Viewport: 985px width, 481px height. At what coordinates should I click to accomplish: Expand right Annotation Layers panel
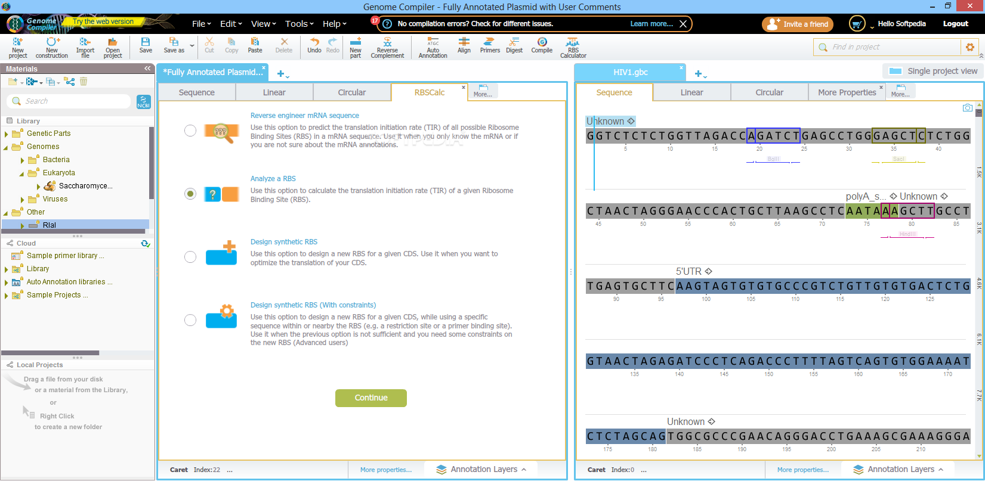[898, 470]
